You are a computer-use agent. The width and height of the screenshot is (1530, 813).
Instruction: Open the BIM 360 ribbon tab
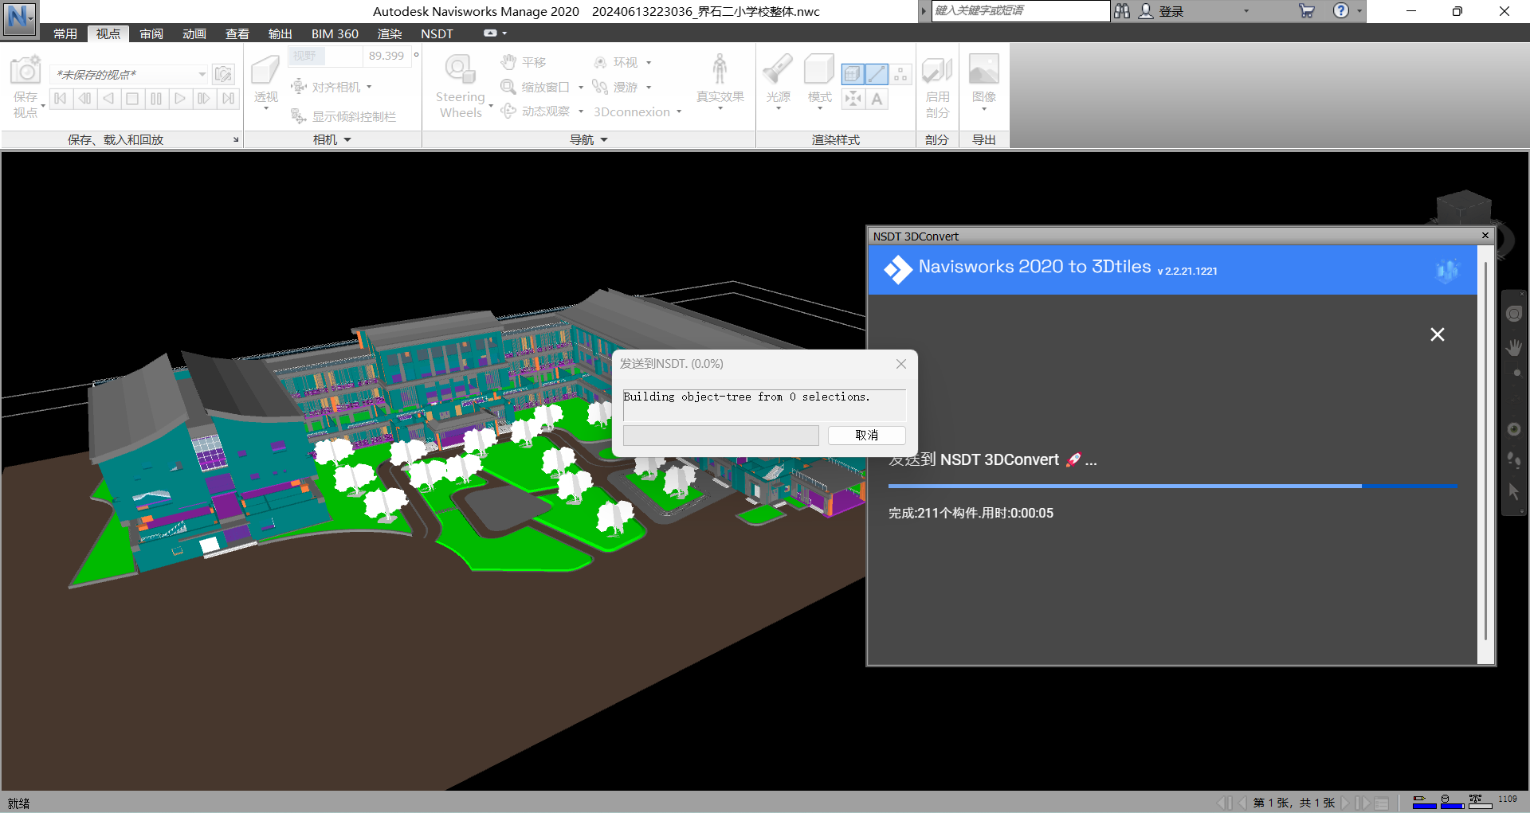pos(335,33)
